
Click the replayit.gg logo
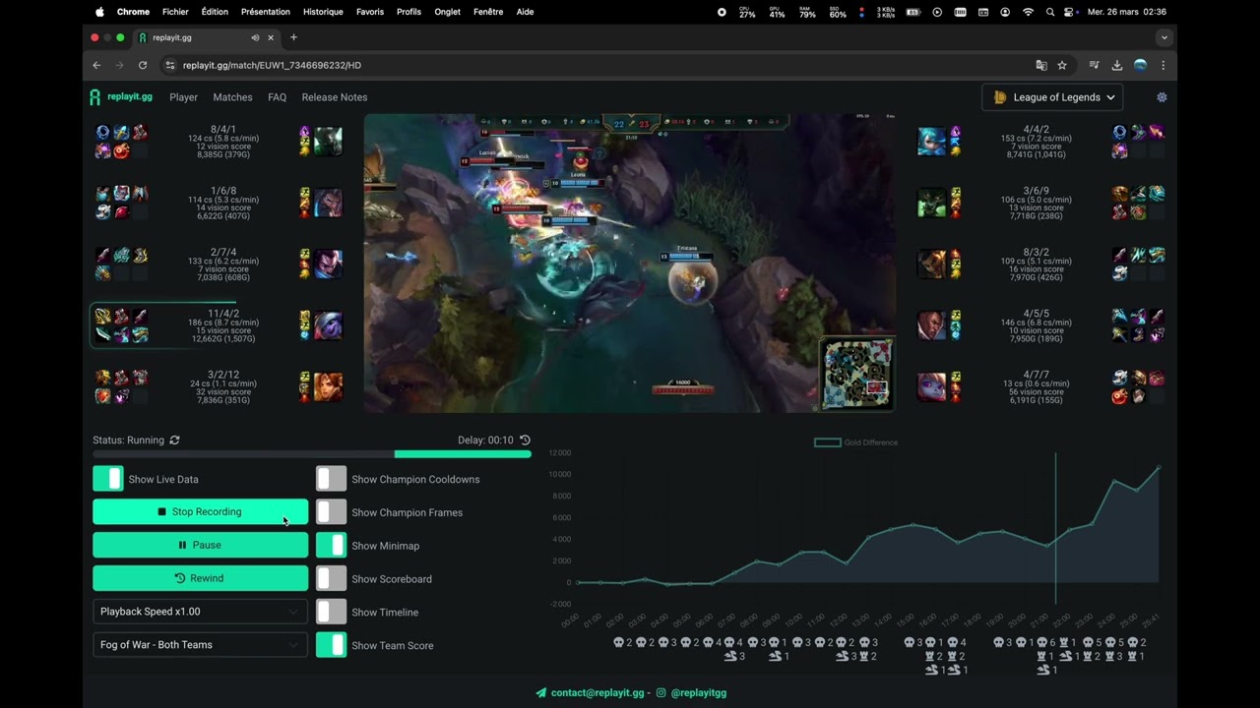[121, 97]
